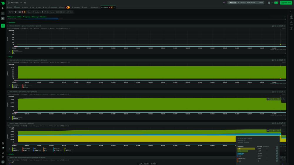Select area-select tool on Used Memory chart toolbar
Image resolution: width=294 pixels, height=165 pixels.
271,99
